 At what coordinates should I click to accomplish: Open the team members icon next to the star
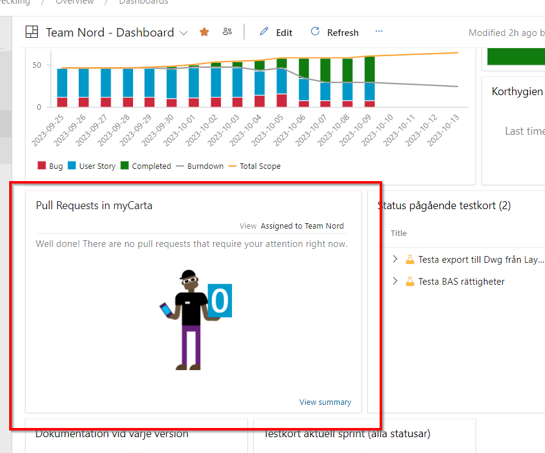227,31
